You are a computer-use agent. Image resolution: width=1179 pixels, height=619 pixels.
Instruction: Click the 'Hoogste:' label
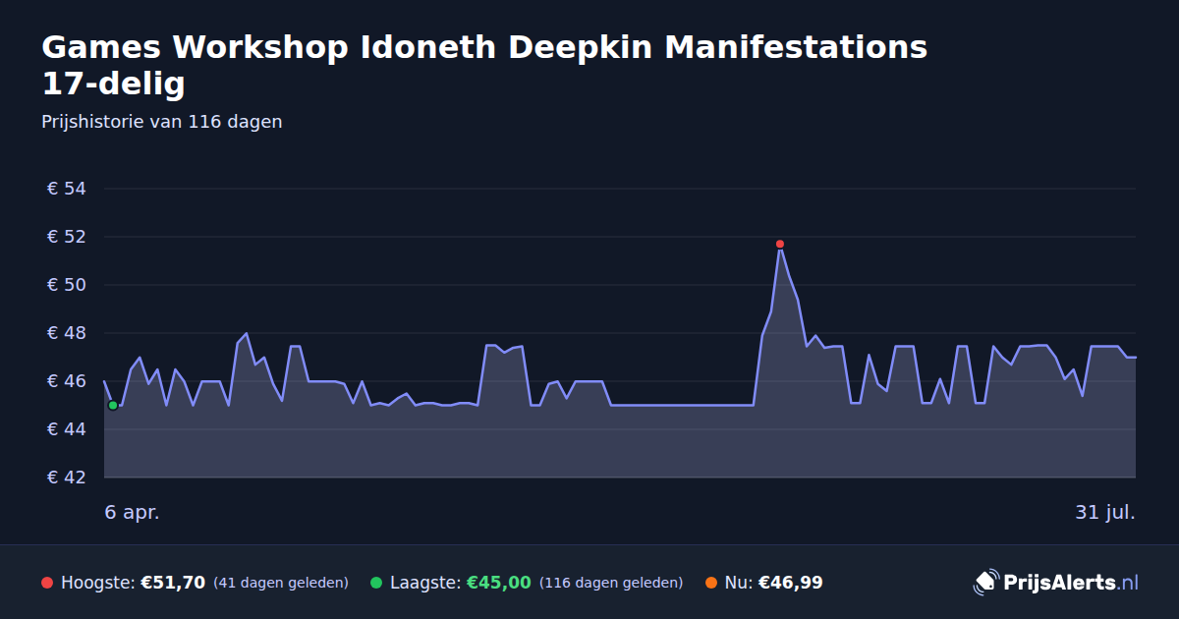(98, 583)
